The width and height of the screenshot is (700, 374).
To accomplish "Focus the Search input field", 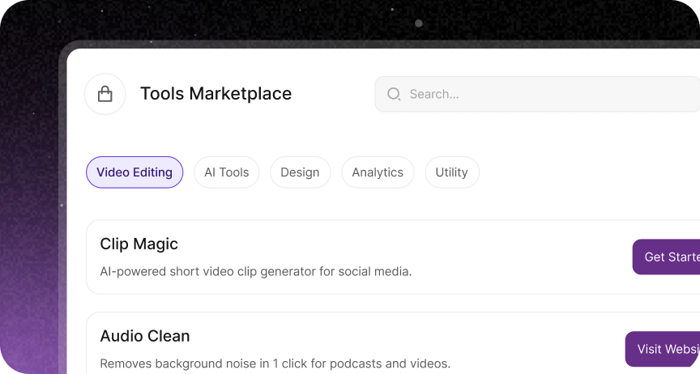I will tap(537, 94).
